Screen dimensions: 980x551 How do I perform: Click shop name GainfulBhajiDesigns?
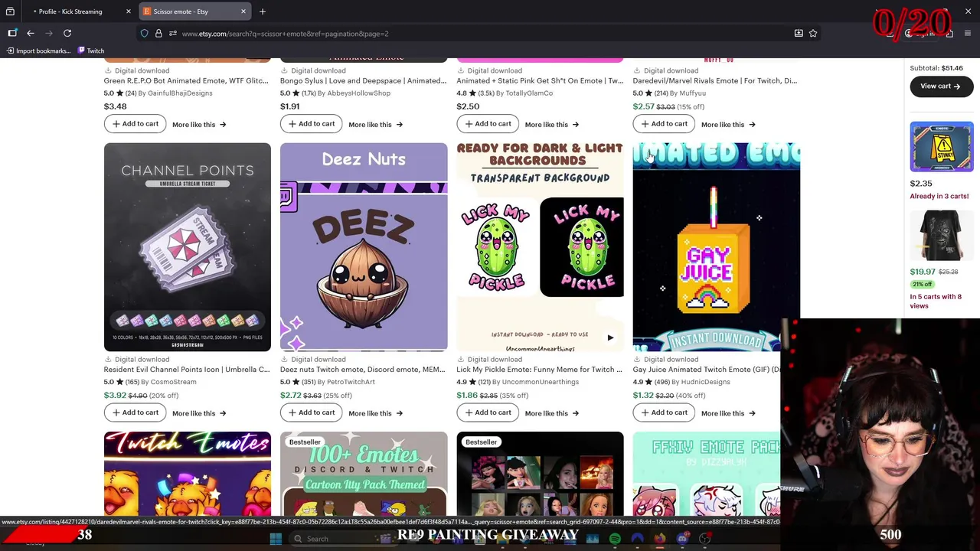coord(180,93)
